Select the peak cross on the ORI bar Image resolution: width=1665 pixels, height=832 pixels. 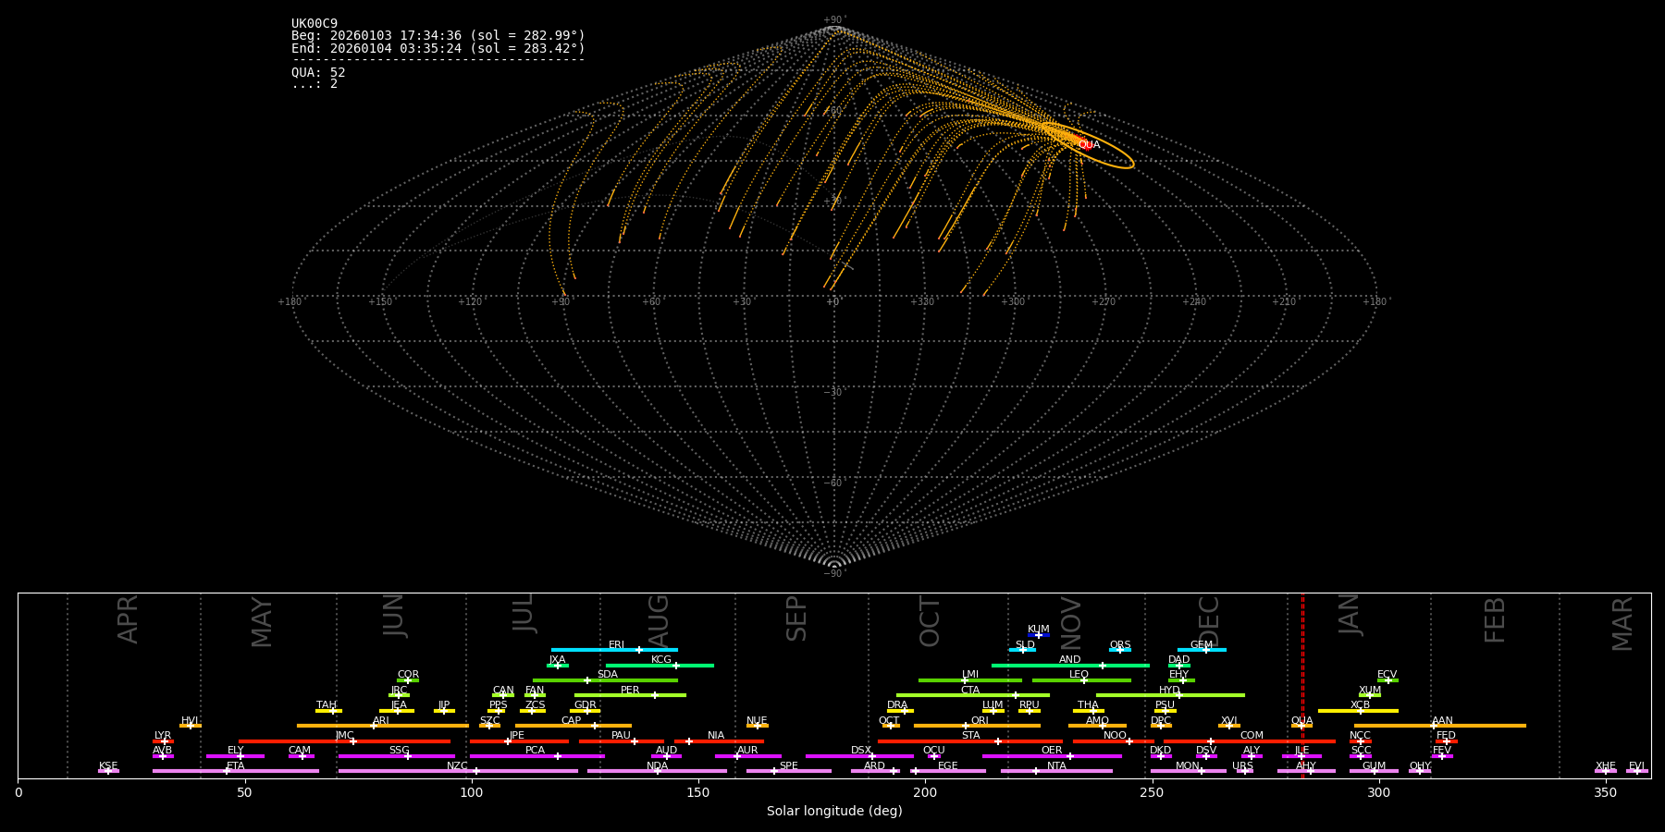click(x=966, y=726)
